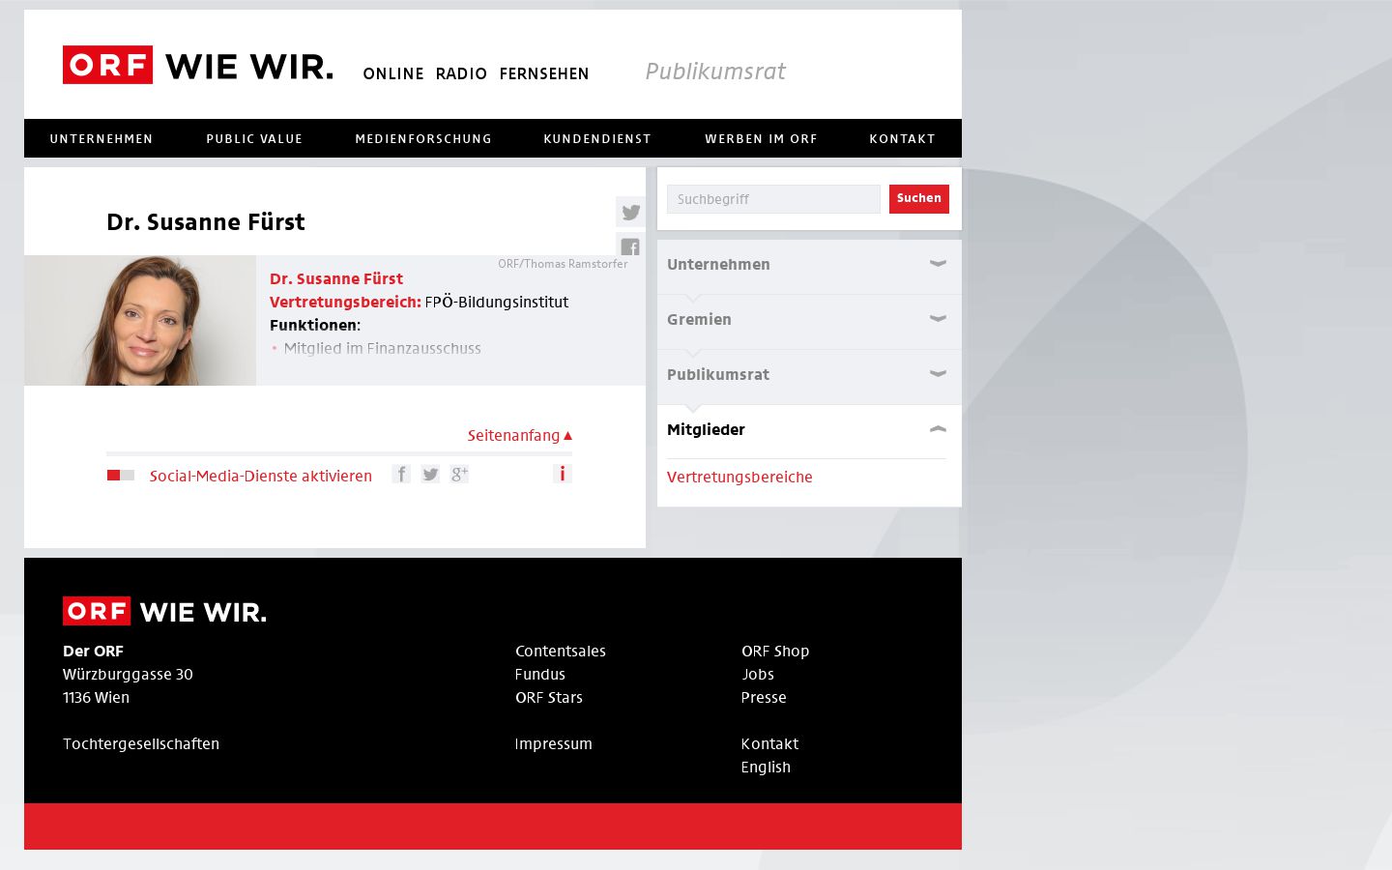
Task: Switch to the English footer link
Action: [766, 767]
